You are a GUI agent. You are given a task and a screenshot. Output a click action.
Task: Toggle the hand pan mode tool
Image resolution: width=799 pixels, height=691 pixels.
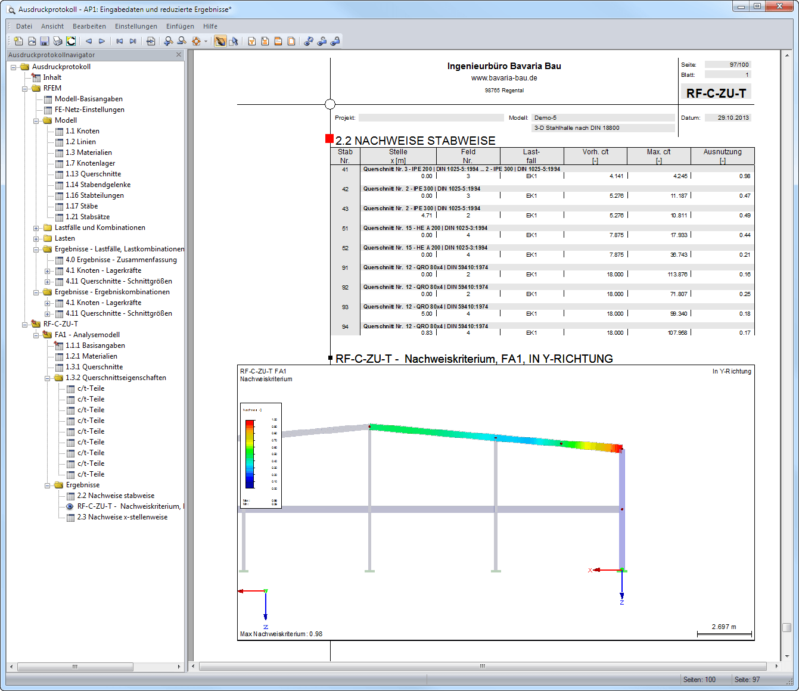220,41
